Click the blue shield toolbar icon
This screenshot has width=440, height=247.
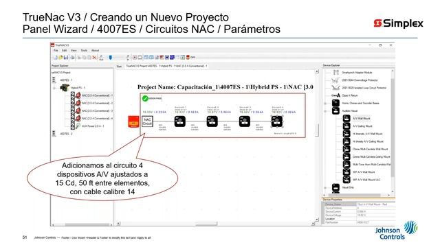(x=111, y=58)
